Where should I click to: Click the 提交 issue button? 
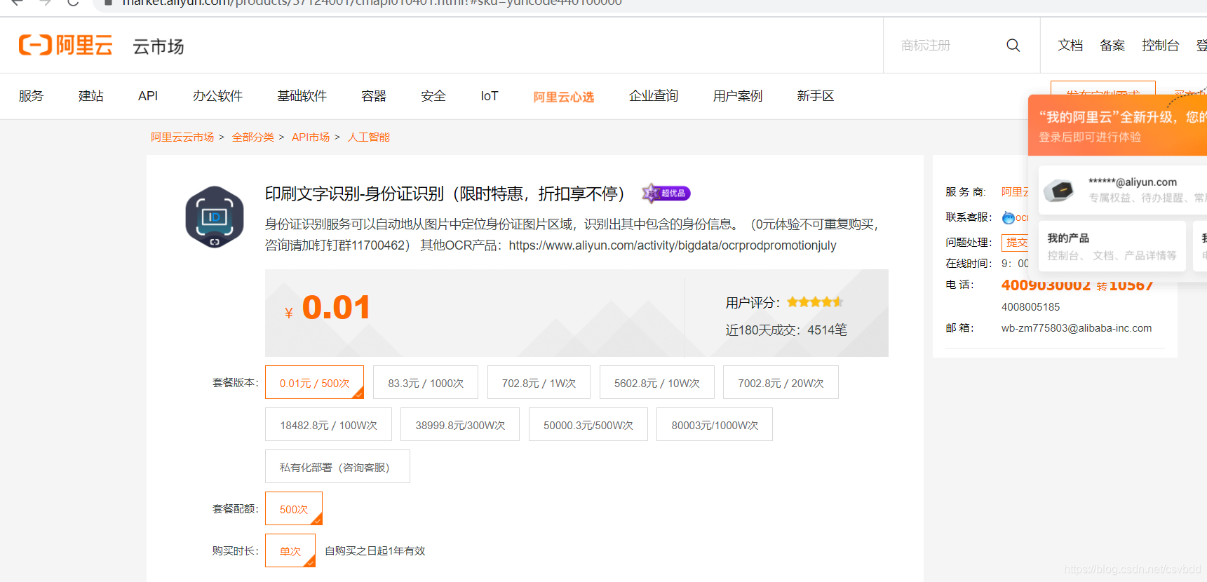1015,243
